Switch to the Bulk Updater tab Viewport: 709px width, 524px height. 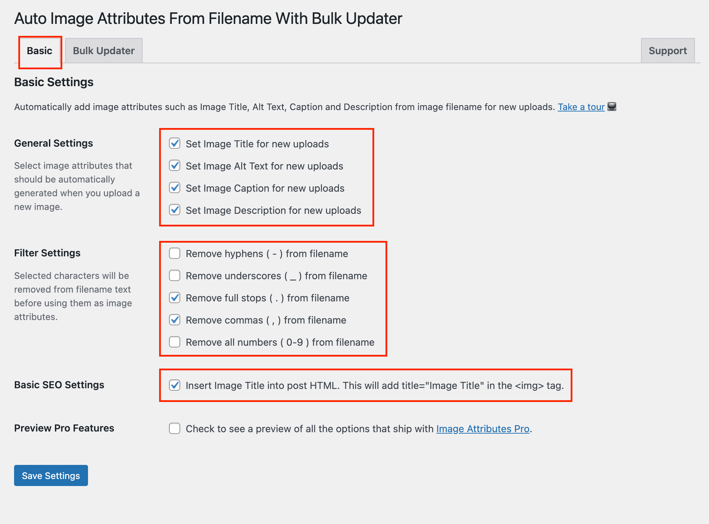[103, 51]
